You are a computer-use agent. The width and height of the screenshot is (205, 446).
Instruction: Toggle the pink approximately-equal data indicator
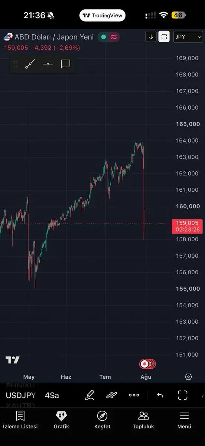pyautogui.click(x=114, y=37)
